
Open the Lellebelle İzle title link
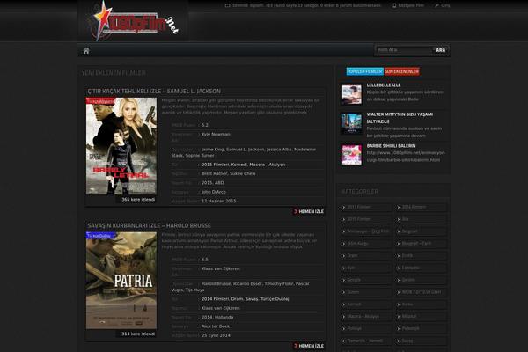coord(384,85)
